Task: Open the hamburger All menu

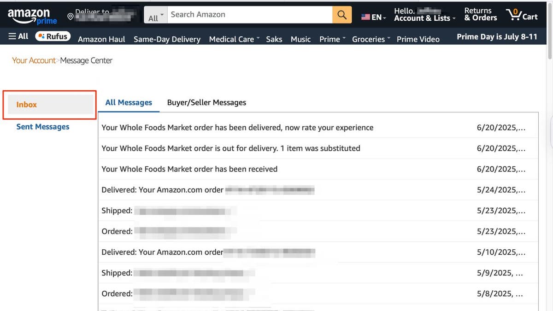Action: coord(18,35)
